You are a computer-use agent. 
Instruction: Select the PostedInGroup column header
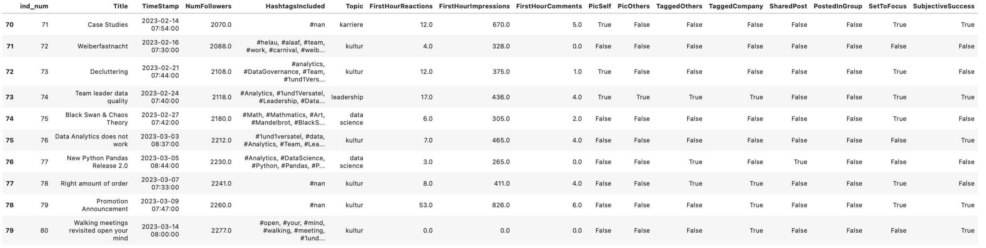coord(838,6)
